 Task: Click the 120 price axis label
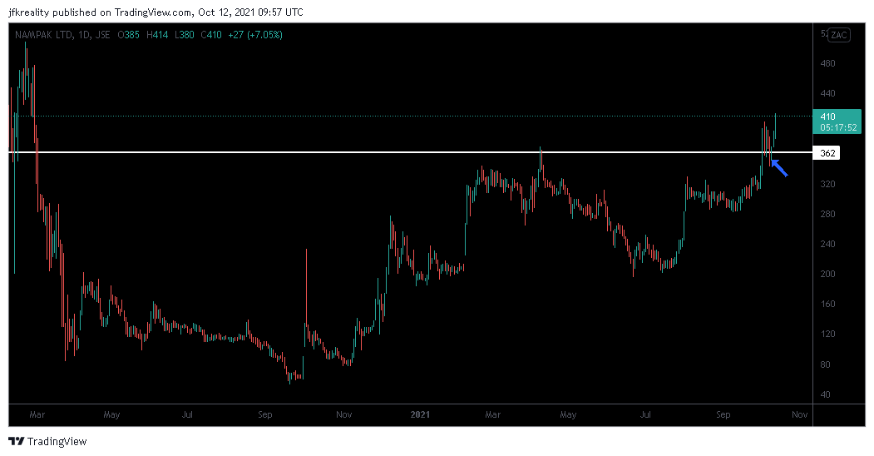[x=828, y=335]
